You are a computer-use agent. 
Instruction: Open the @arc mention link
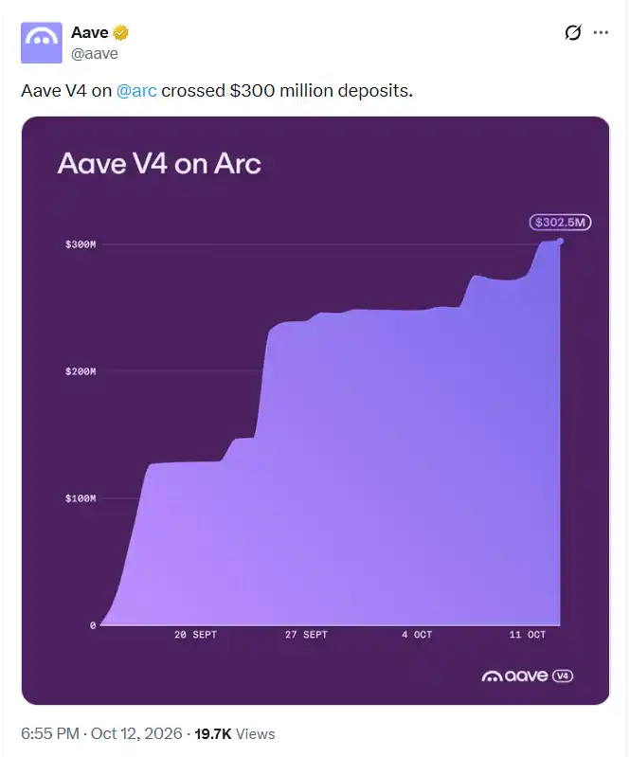[136, 91]
